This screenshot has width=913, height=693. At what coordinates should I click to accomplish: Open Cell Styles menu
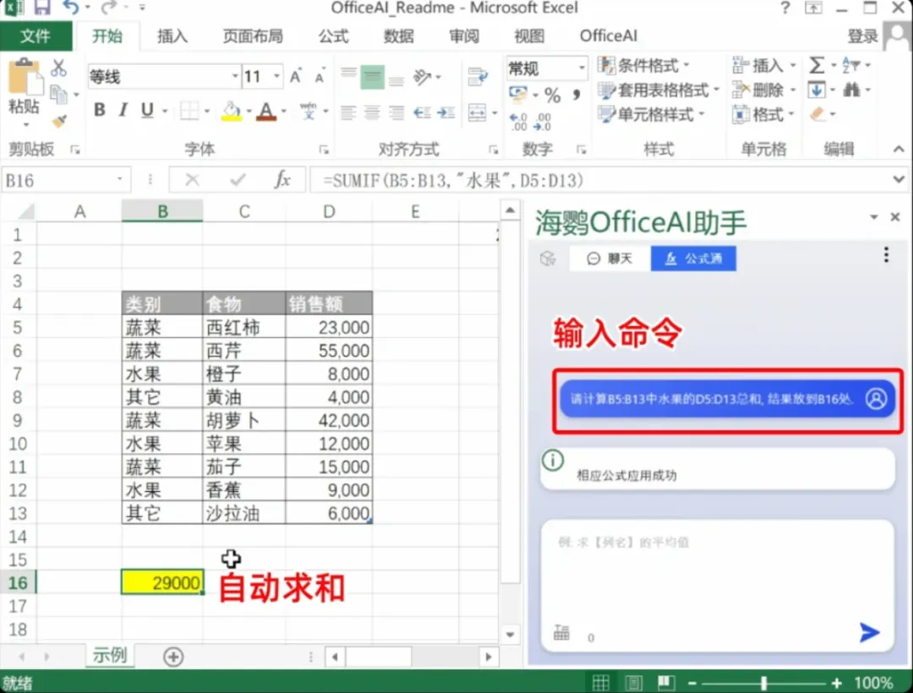click(651, 114)
